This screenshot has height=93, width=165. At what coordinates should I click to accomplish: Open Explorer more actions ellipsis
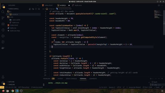[x=38, y=5]
